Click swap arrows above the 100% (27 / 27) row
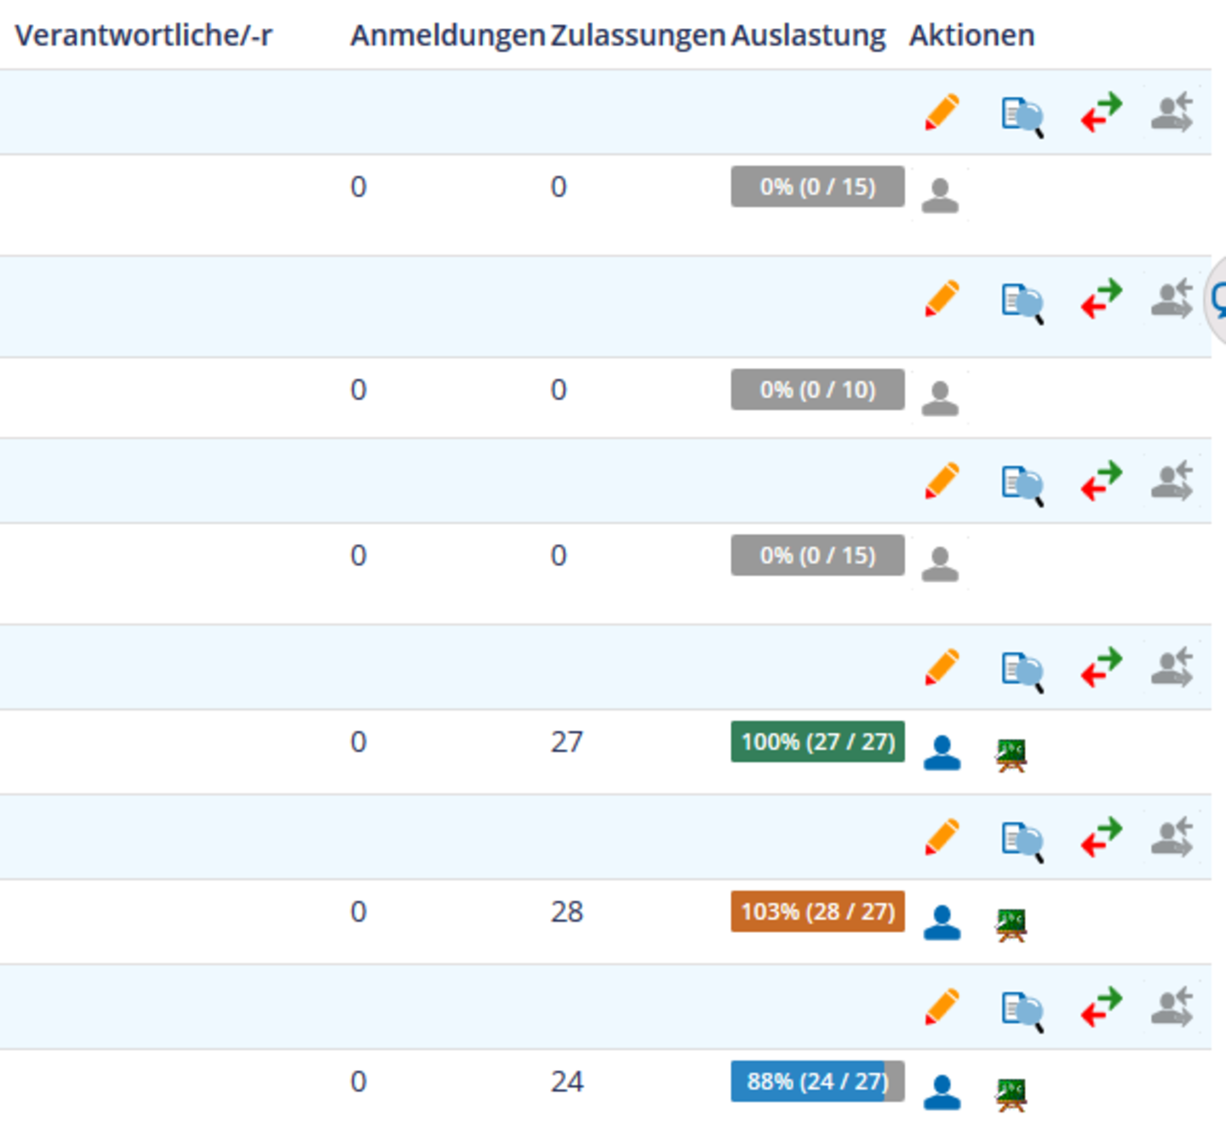This screenshot has height=1133, width=1226. point(1102,667)
